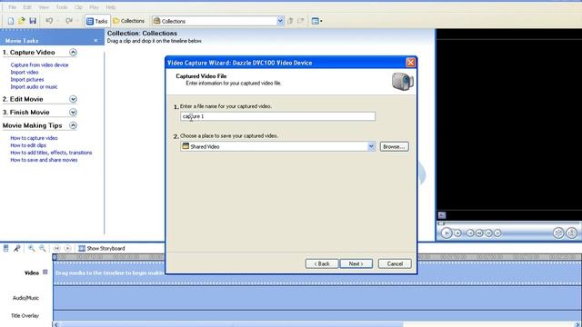Click the Undo arrow icon
Viewport: 582px width, 327px height.
tap(49, 21)
